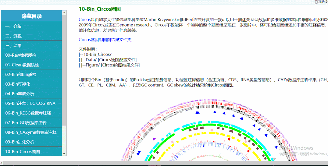This screenshot has height=166, width=328.
Task: Click the mobile device icon at top right
Action: (317, 2)
